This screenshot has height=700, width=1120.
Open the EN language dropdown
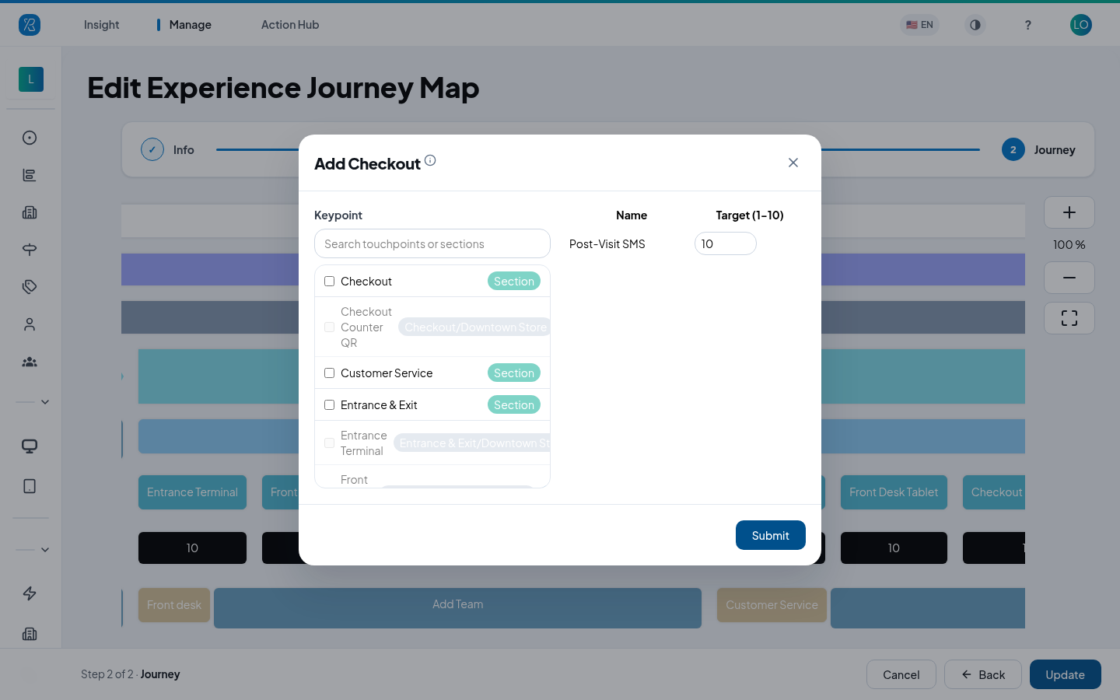[x=919, y=25]
